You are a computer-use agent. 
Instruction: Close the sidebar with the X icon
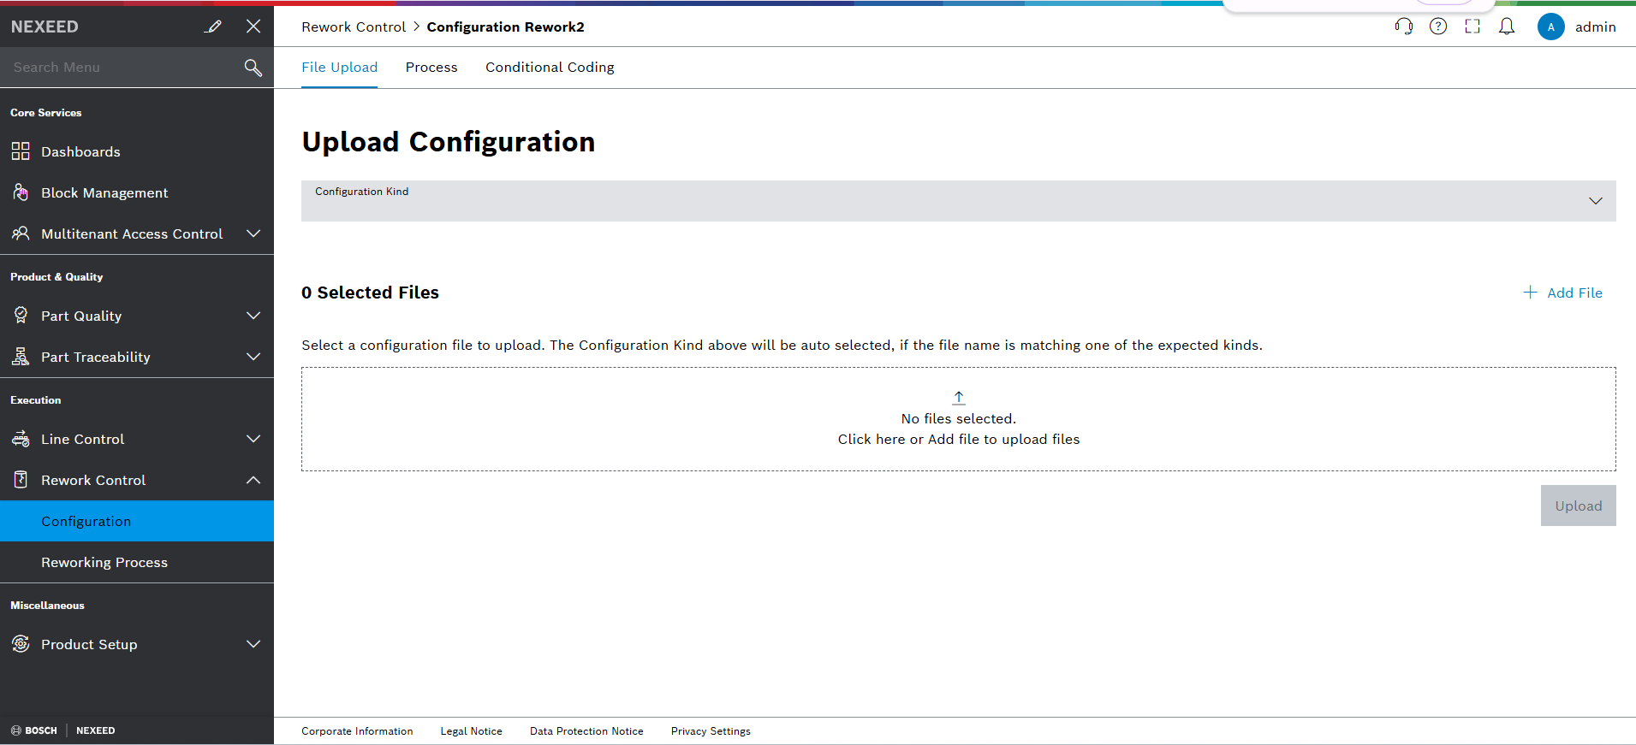coord(253,27)
